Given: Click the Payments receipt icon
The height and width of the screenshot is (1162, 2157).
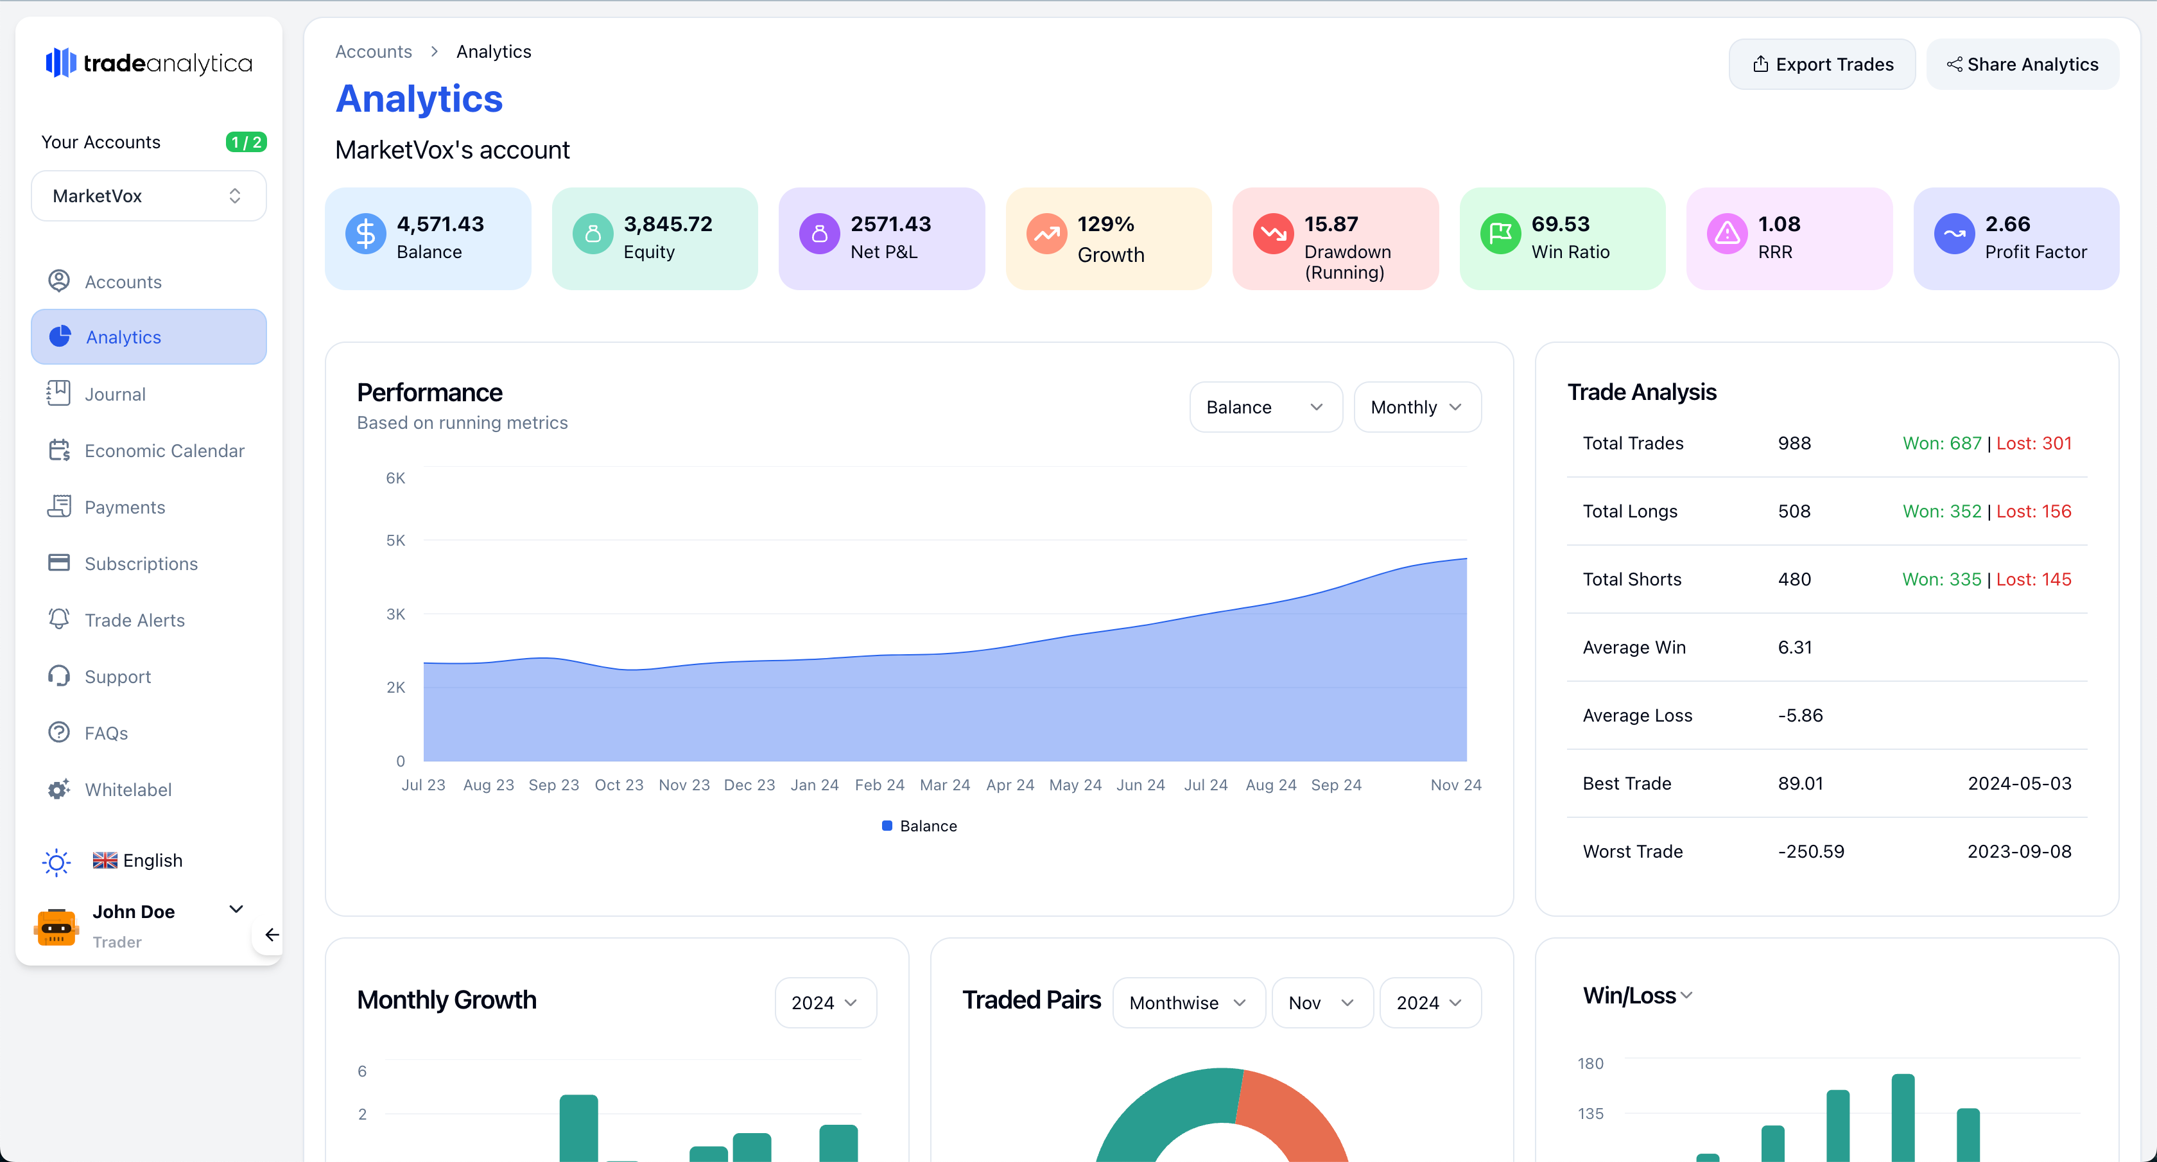Looking at the screenshot, I should tap(58, 506).
